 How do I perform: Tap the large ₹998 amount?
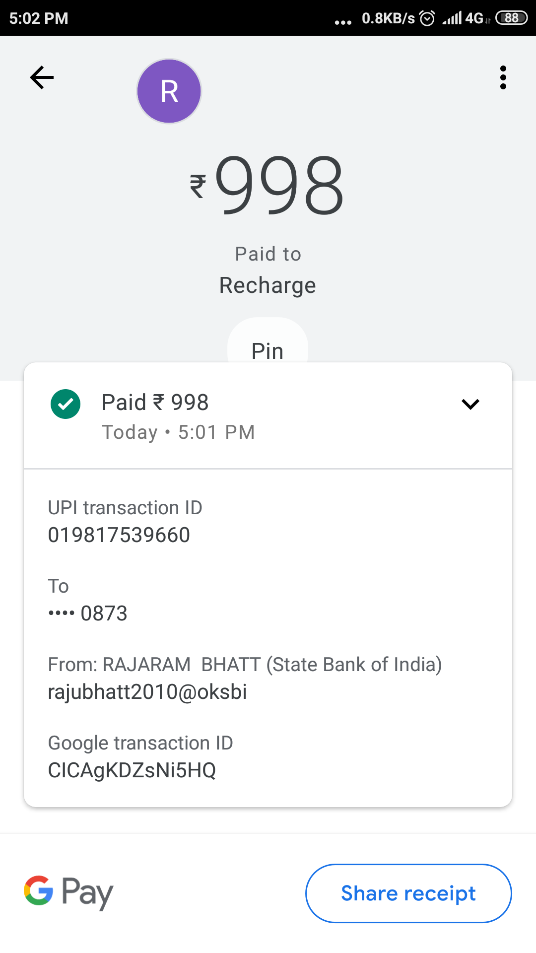click(x=268, y=185)
